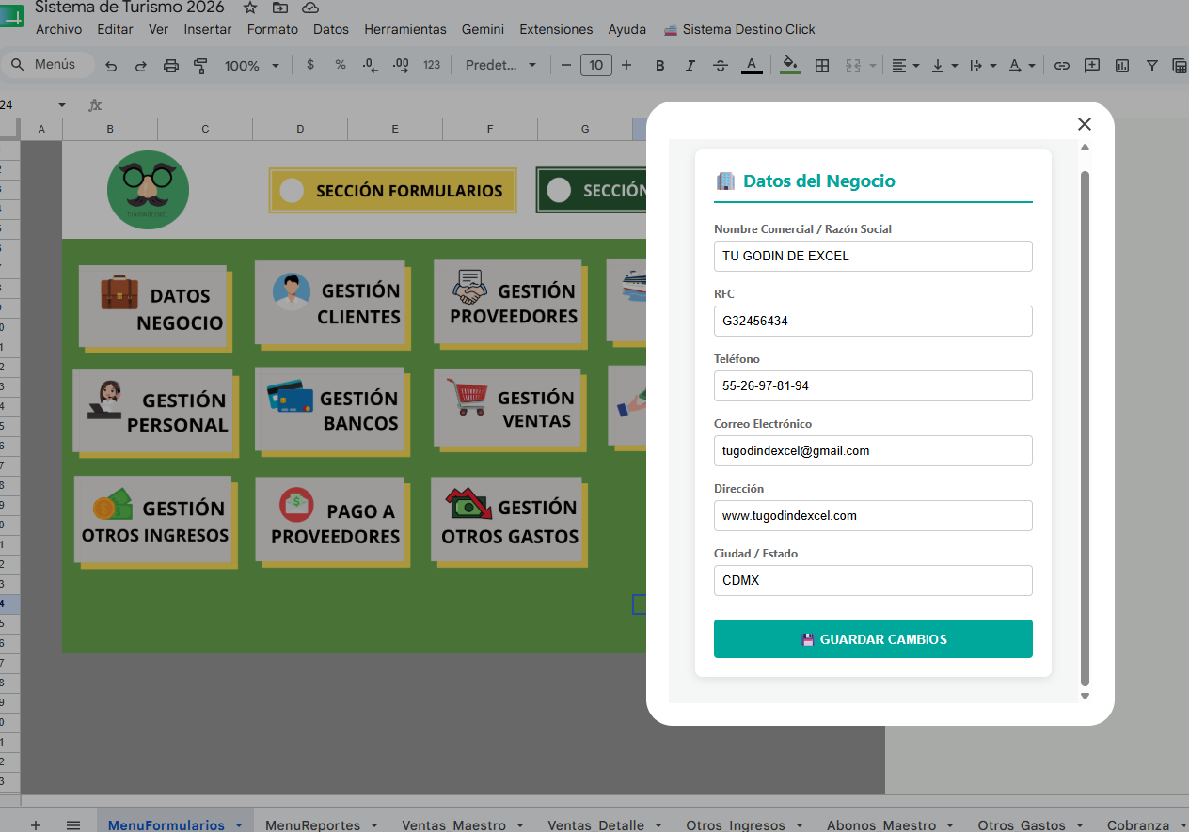
Task: Apply currency format with dollar icon
Action: [x=310, y=66]
